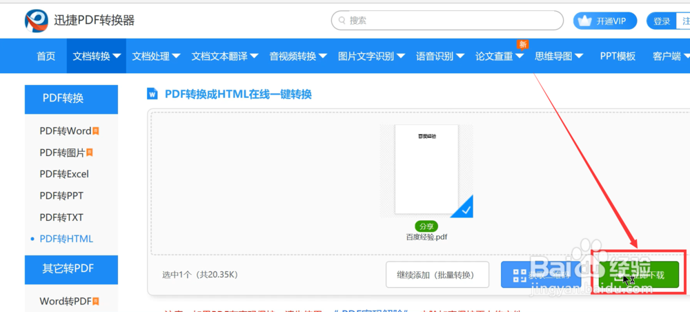Click the 其它转PDF sidebar header
The width and height of the screenshot is (690, 312).
point(71,269)
